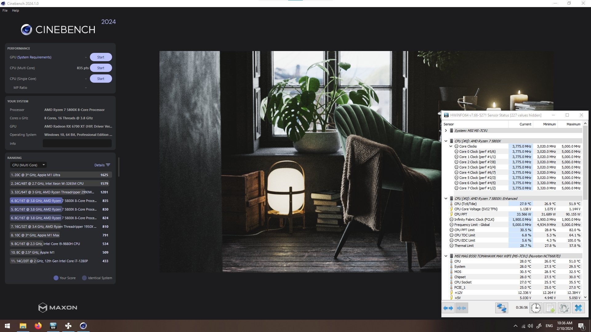Select the ranking row scoring 835

pyautogui.click(x=60, y=201)
